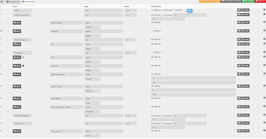Delete the Jouer un son command row

264,131
